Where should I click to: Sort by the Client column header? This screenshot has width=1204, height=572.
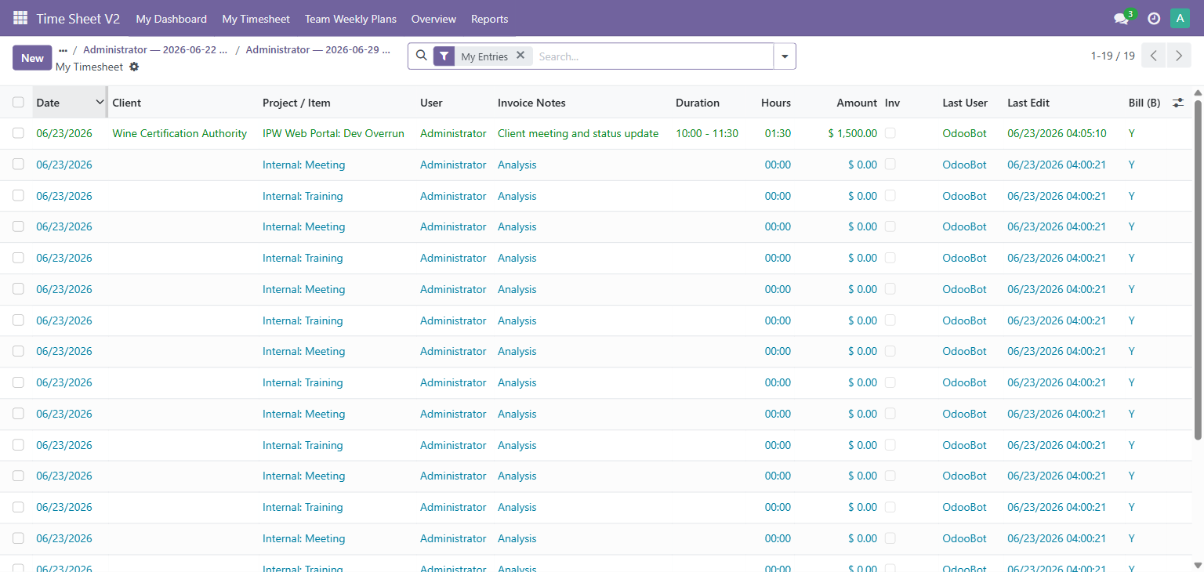127,103
